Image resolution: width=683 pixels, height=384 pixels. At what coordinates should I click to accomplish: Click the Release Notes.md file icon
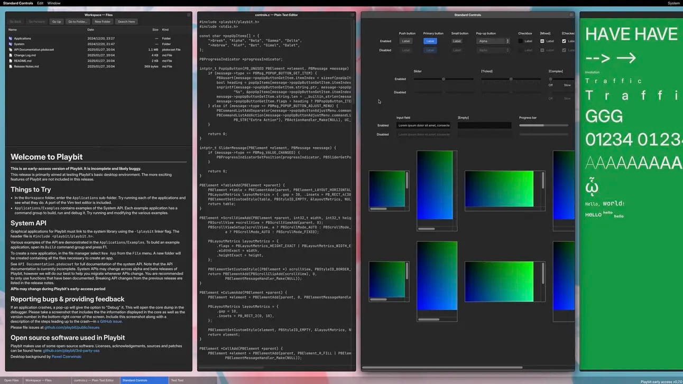pyautogui.click(x=11, y=67)
